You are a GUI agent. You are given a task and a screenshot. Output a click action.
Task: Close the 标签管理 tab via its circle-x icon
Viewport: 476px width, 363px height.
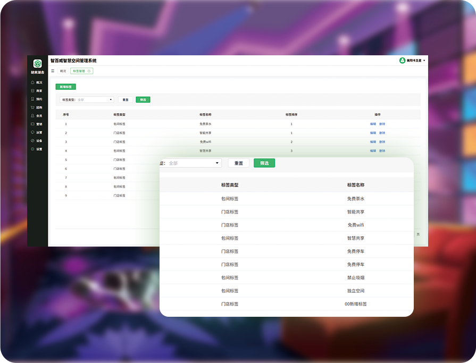pyautogui.click(x=89, y=71)
